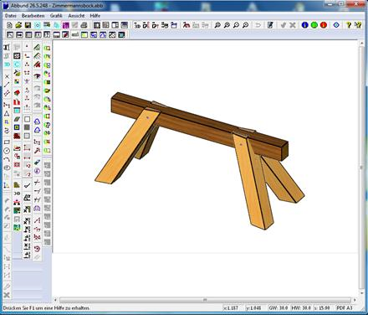
Task: Click the horizontal scrollbar right arrow
Action: [x=355, y=300]
